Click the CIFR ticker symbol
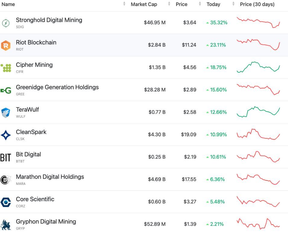Image resolution: width=288 pixels, height=234 pixels. [20, 72]
